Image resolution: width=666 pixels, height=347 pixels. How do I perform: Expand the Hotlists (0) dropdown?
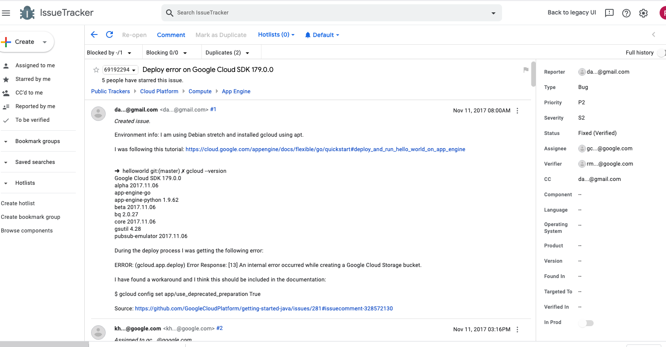pyautogui.click(x=276, y=35)
